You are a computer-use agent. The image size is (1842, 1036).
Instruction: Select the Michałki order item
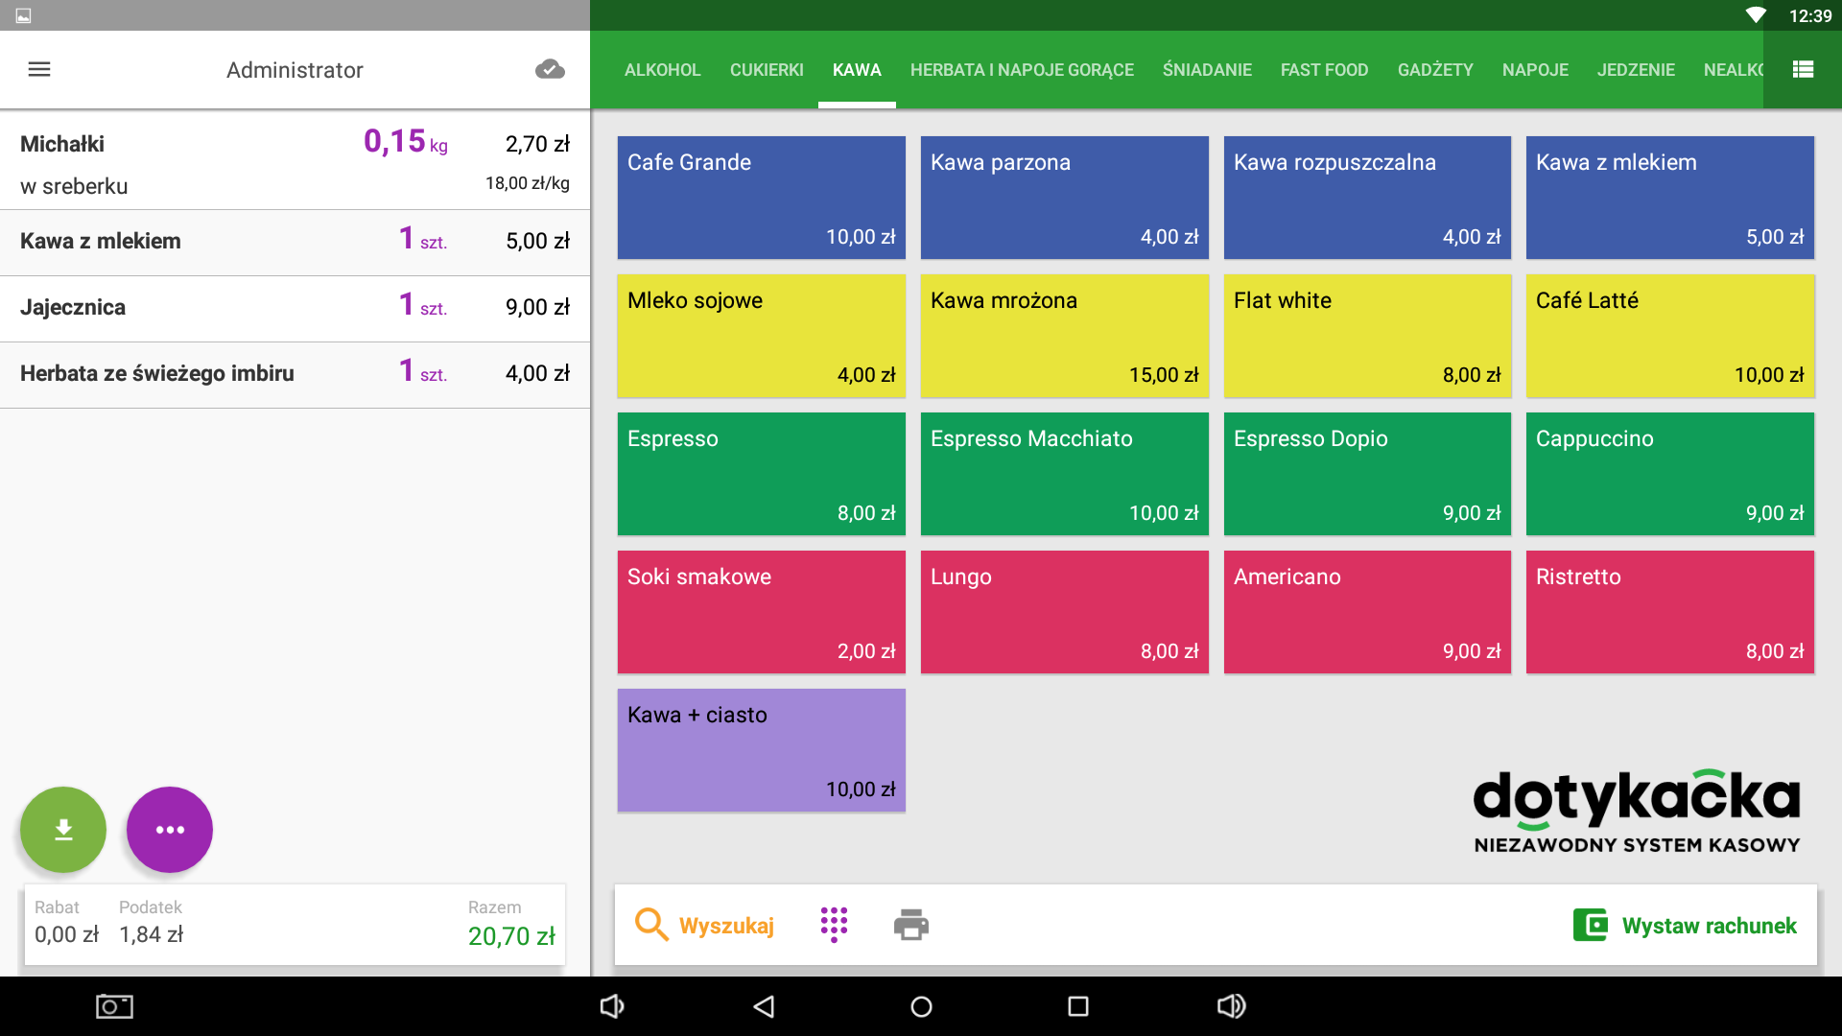[295, 160]
